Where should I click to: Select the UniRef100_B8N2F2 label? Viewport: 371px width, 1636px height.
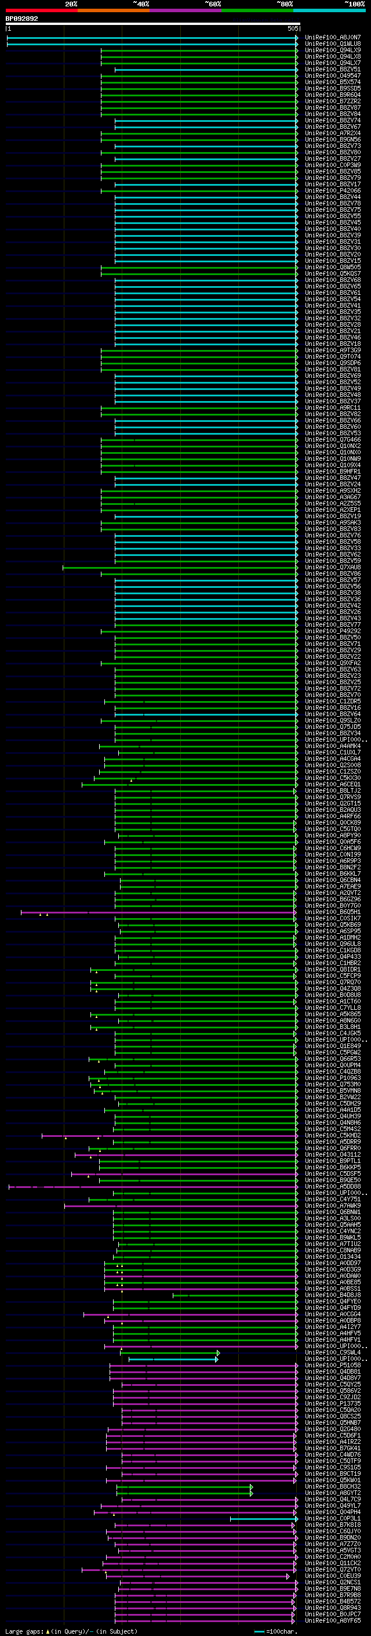click(333, 868)
